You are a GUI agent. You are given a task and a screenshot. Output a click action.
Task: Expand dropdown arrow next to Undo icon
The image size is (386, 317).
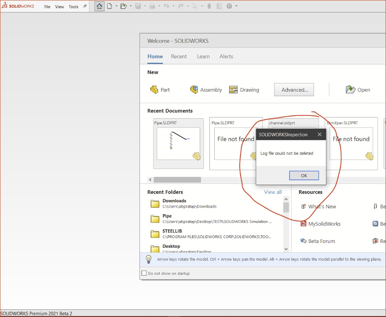174,6
